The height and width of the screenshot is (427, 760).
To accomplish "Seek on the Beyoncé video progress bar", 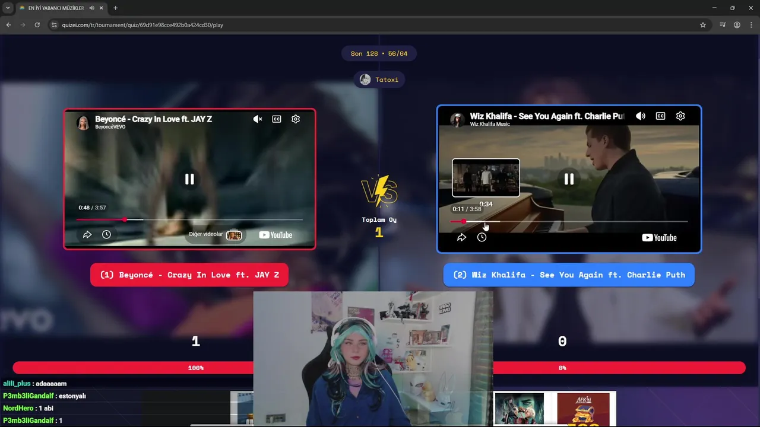I will click(189, 219).
